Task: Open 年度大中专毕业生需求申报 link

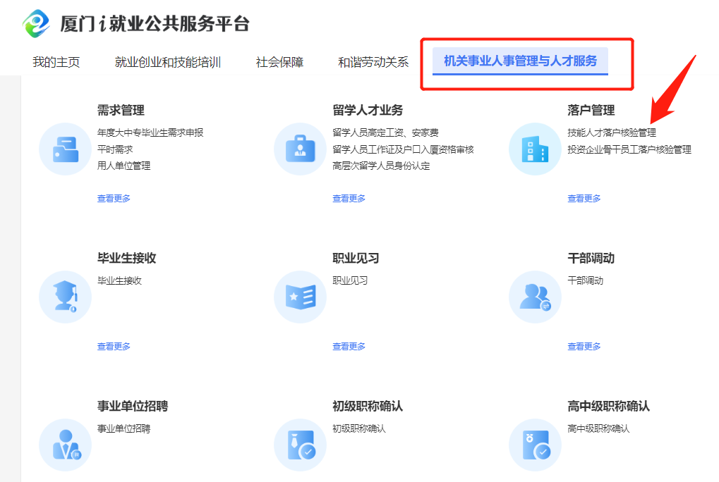Action: coord(150,132)
